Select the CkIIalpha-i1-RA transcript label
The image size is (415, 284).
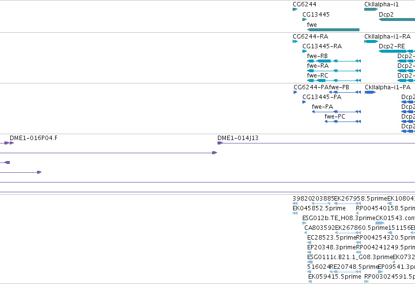[388, 37]
